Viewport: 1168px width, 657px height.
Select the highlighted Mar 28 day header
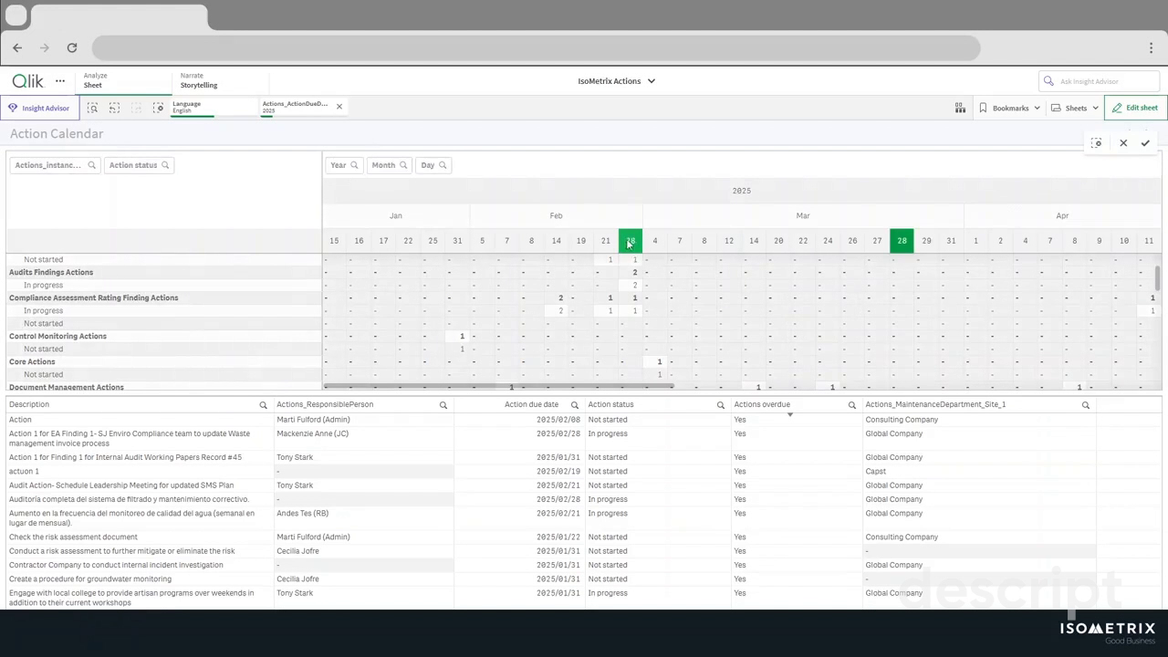(x=902, y=241)
